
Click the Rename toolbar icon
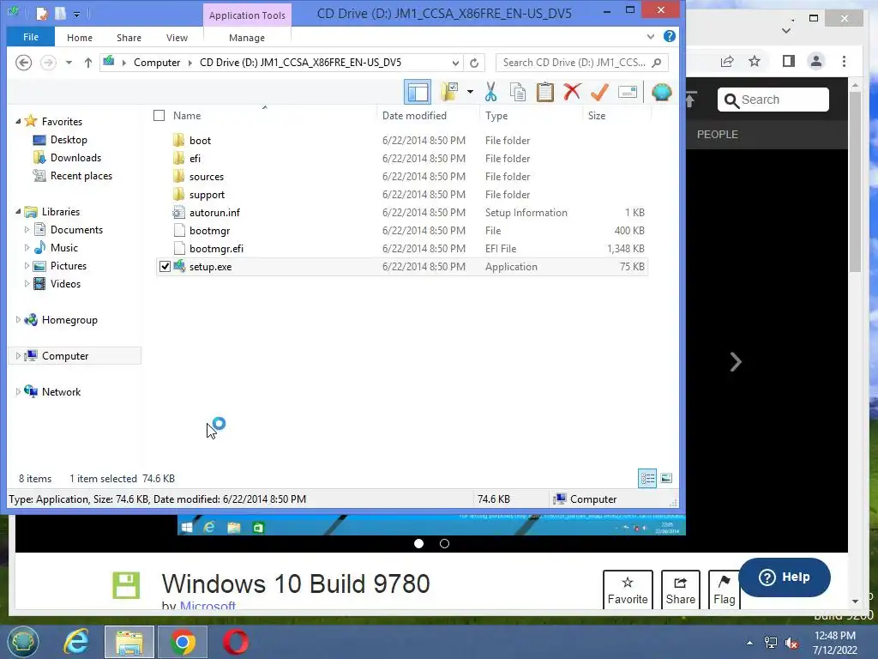point(627,92)
